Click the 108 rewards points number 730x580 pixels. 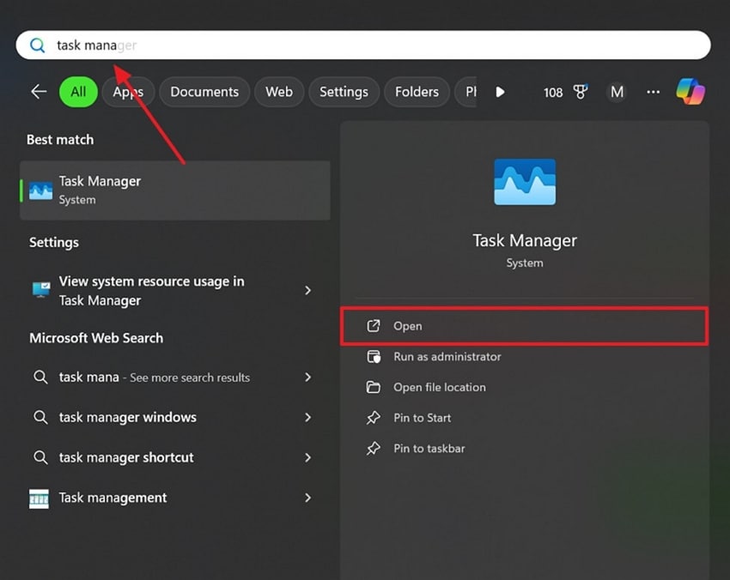(553, 93)
